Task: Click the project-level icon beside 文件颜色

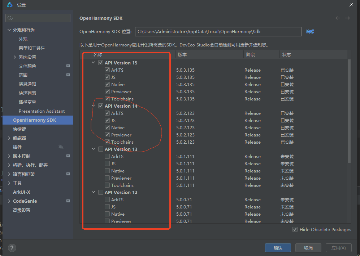Action: (x=68, y=66)
